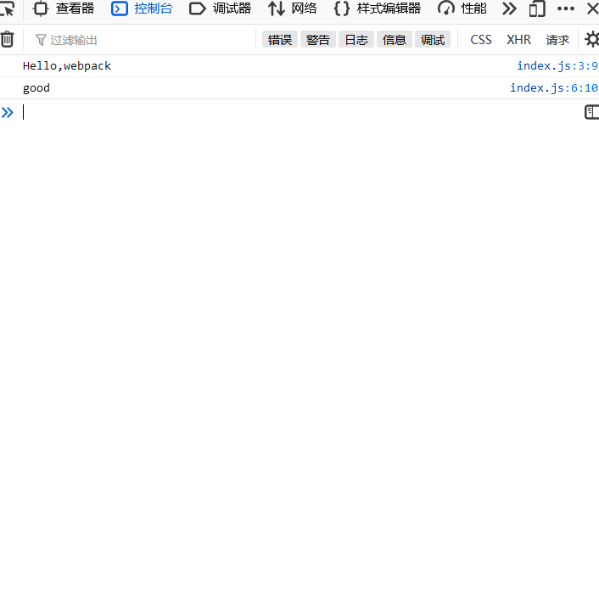Open the 查看器 inspector tab

coord(64,8)
